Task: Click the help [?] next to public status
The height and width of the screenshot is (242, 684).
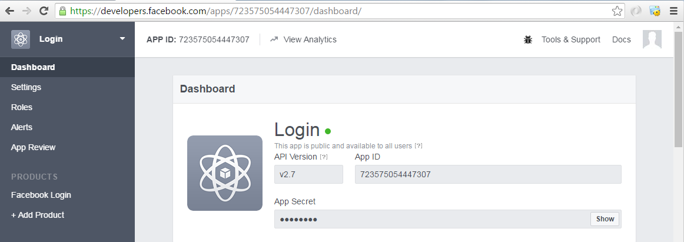Action: click(x=419, y=145)
